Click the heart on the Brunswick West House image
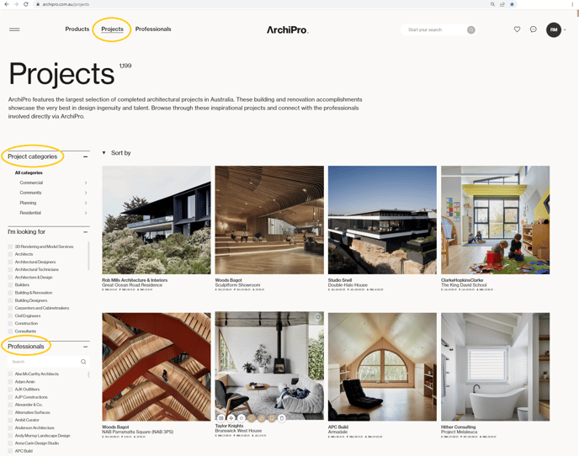The height and width of the screenshot is (456, 579). point(317,317)
